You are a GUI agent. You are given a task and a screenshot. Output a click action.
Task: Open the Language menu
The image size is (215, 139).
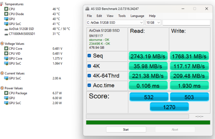[137, 16]
